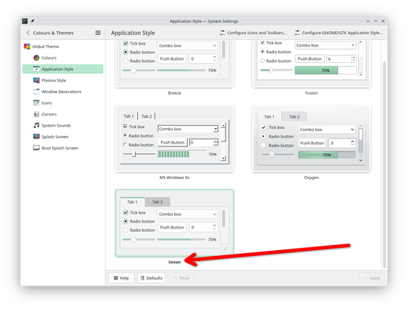Click the spin box in Union preview

click(x=203, y=227)
